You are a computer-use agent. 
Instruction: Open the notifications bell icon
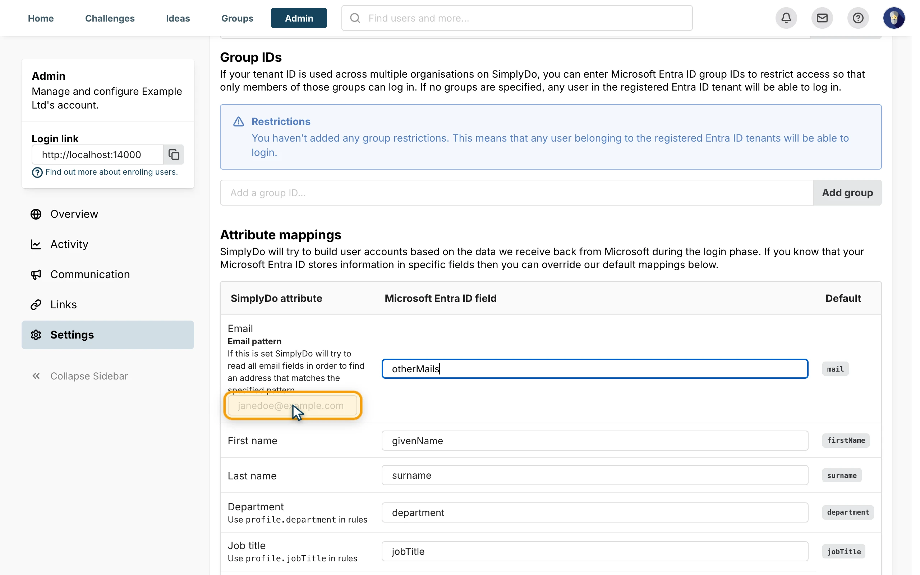786,18
